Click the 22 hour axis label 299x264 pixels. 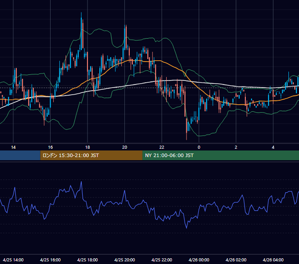pyautogui.click(x=162, y=147)
